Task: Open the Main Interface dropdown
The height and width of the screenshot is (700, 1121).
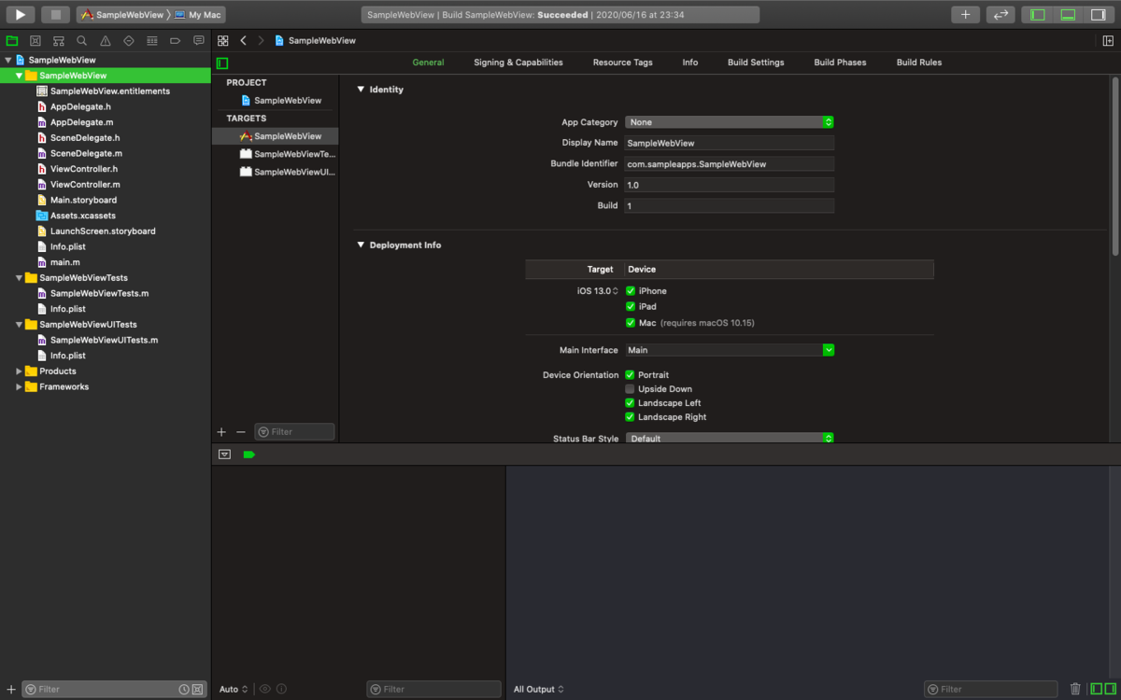Action: 730,350
